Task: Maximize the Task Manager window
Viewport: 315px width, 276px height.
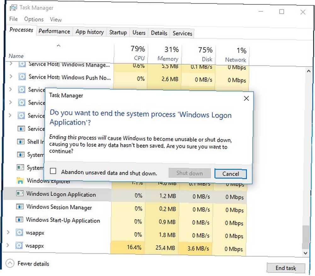Action: [281, 11]
